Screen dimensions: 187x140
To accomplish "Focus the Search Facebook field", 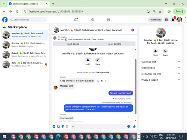I will coord(28,20).
